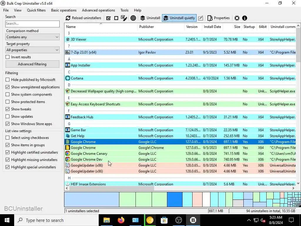Click the invert selection toolbar icon
301x226 pixels.
124,18
